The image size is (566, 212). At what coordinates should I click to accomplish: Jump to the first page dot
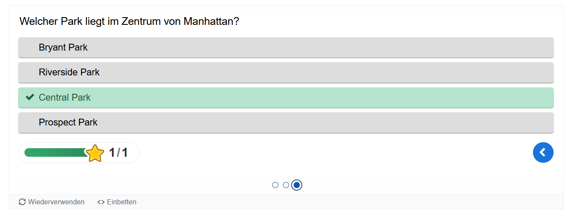click(x=275, y=185)
